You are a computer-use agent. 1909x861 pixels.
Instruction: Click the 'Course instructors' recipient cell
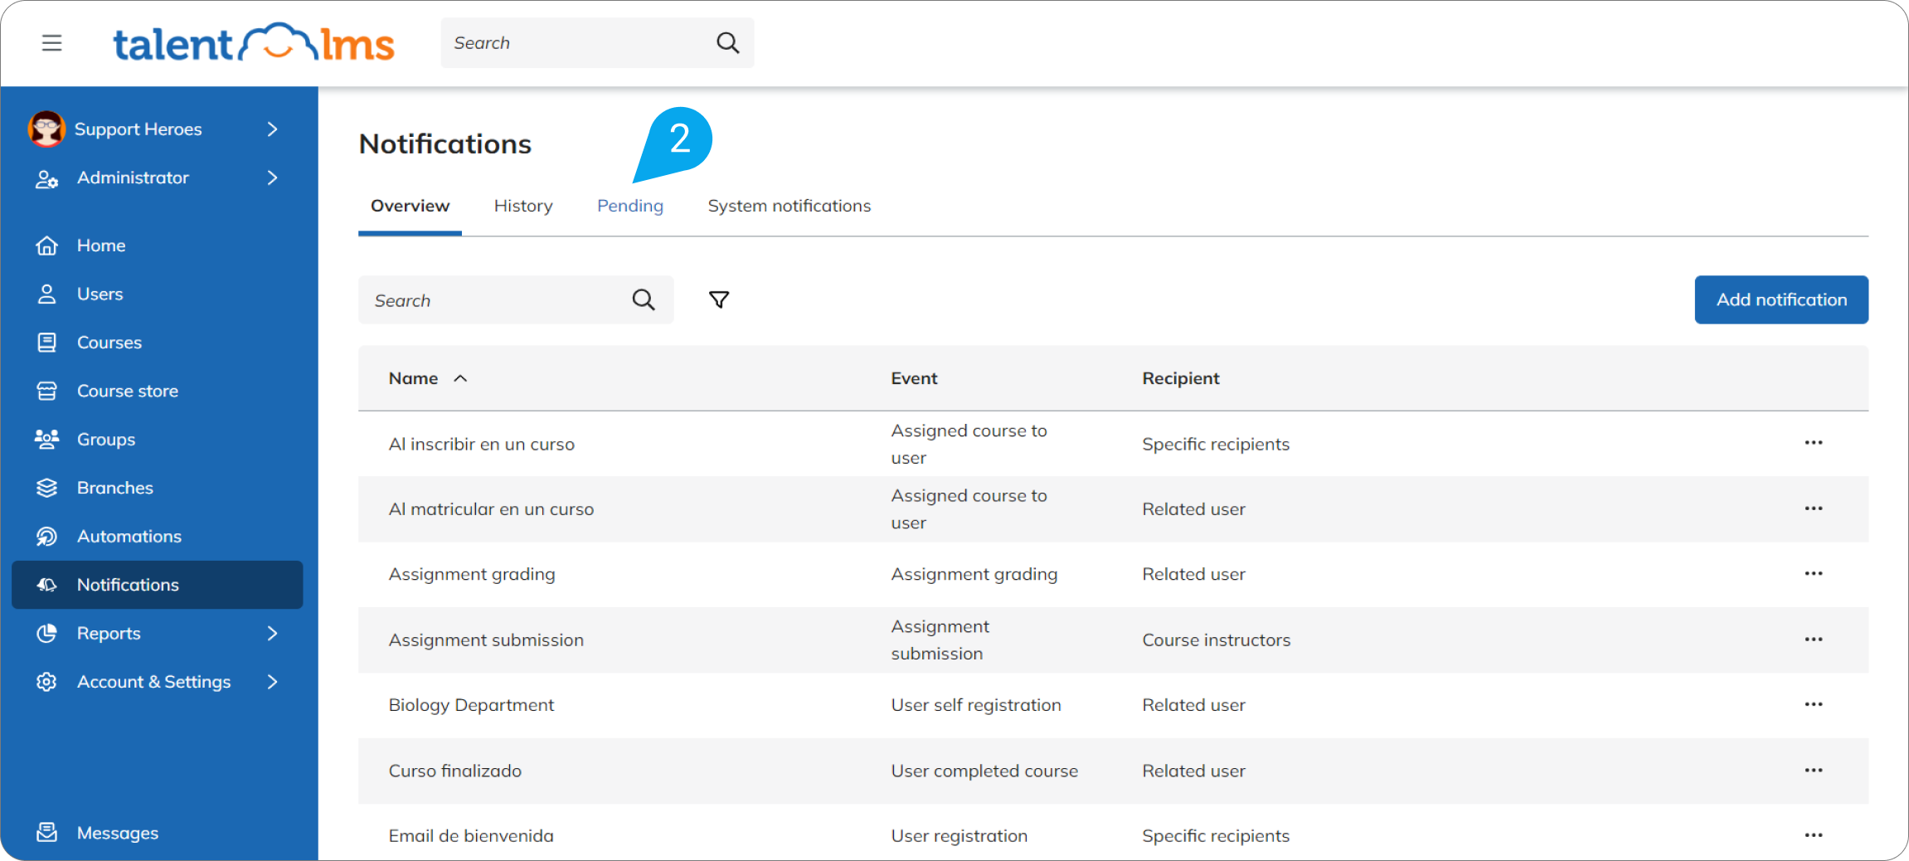click(x=1216, y=640)
